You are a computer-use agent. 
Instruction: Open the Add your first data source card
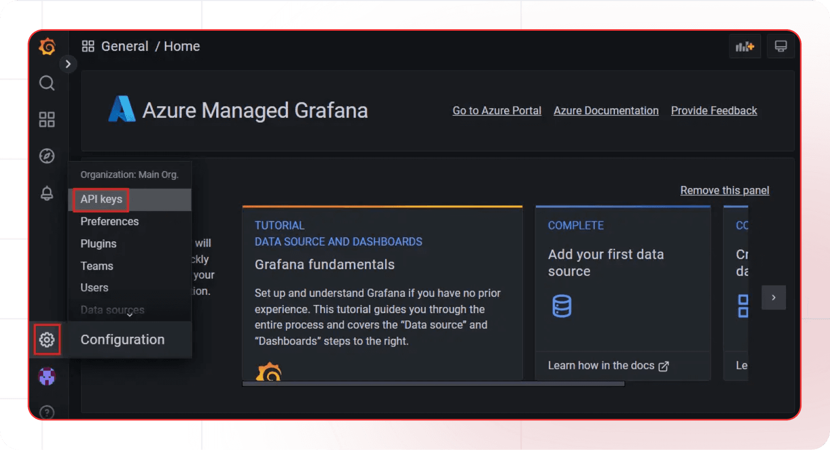[x=623, y=293]
